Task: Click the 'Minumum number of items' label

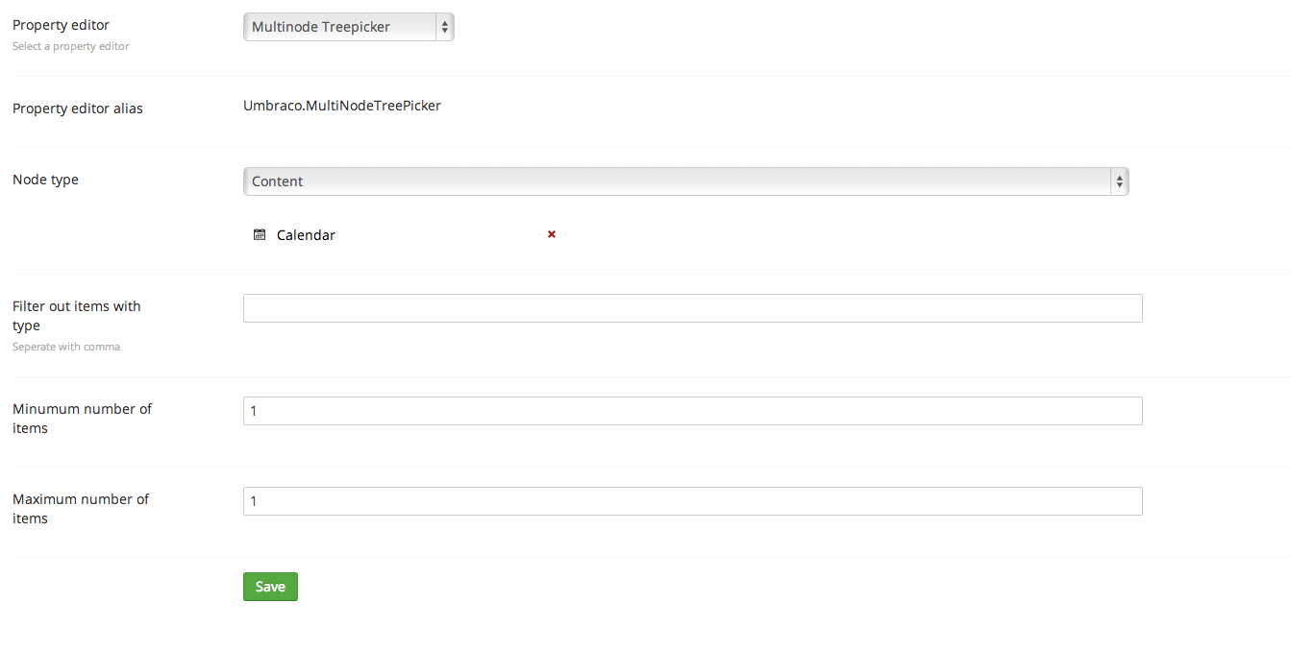Action: pyautogui.click(x=82, y=419)
